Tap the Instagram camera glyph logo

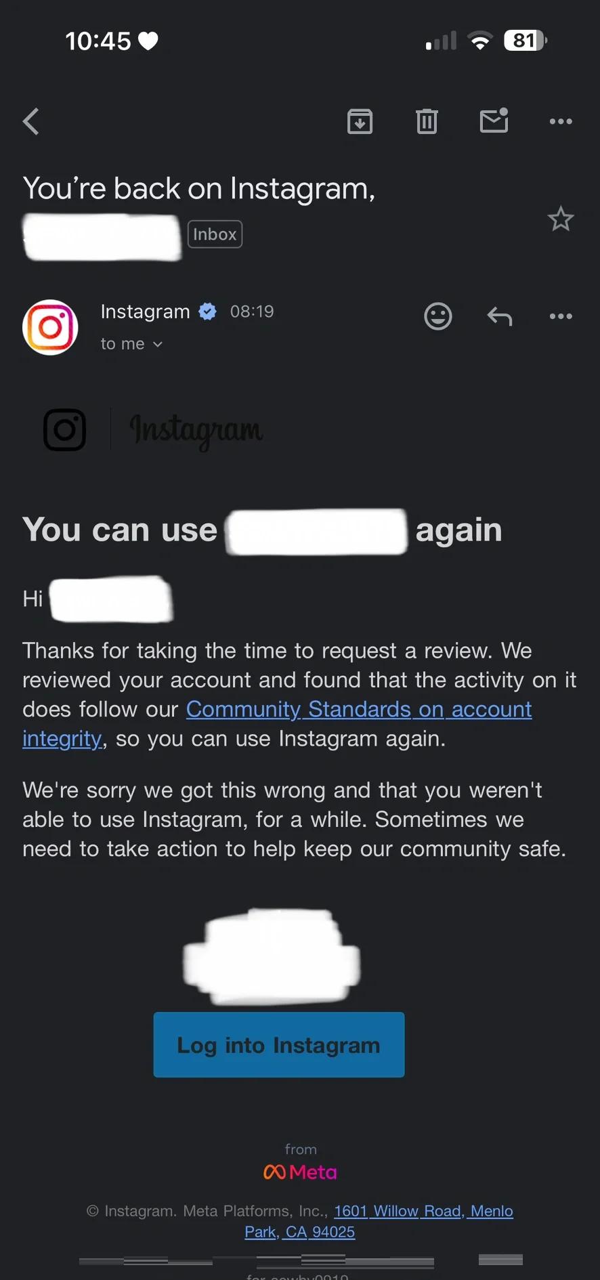[65, 429]
